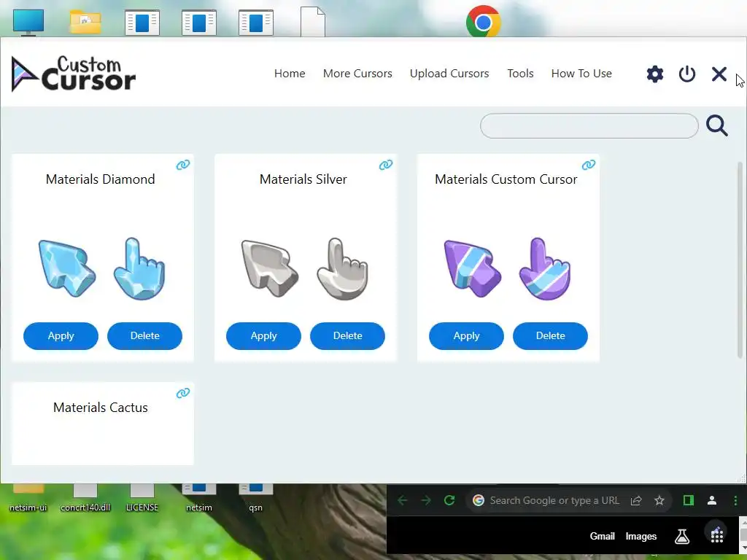
Task: Toggle Custom Cursor power button
Action: 687,74
